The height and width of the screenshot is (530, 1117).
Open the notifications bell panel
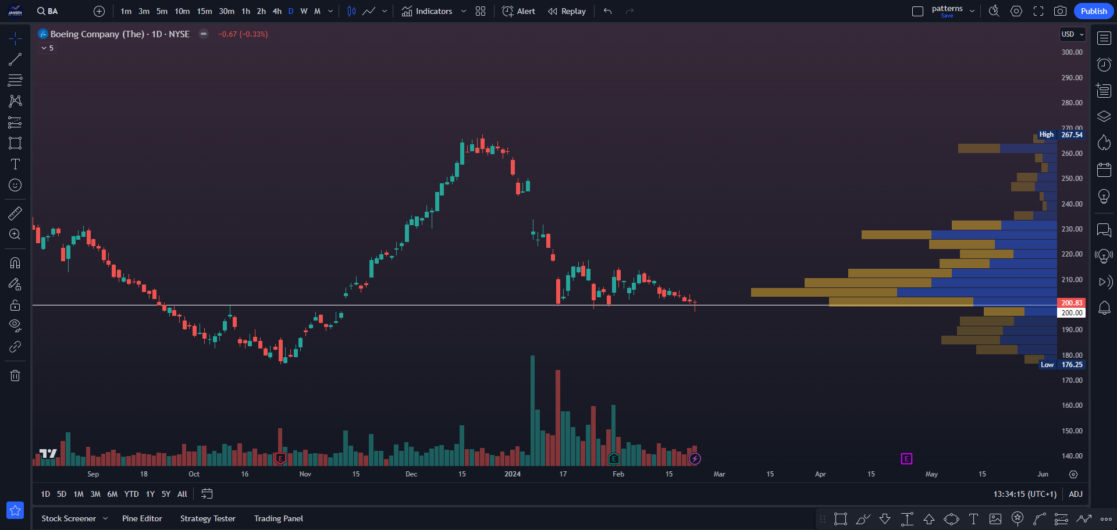pyautogui.click(x=1104, y=308)
